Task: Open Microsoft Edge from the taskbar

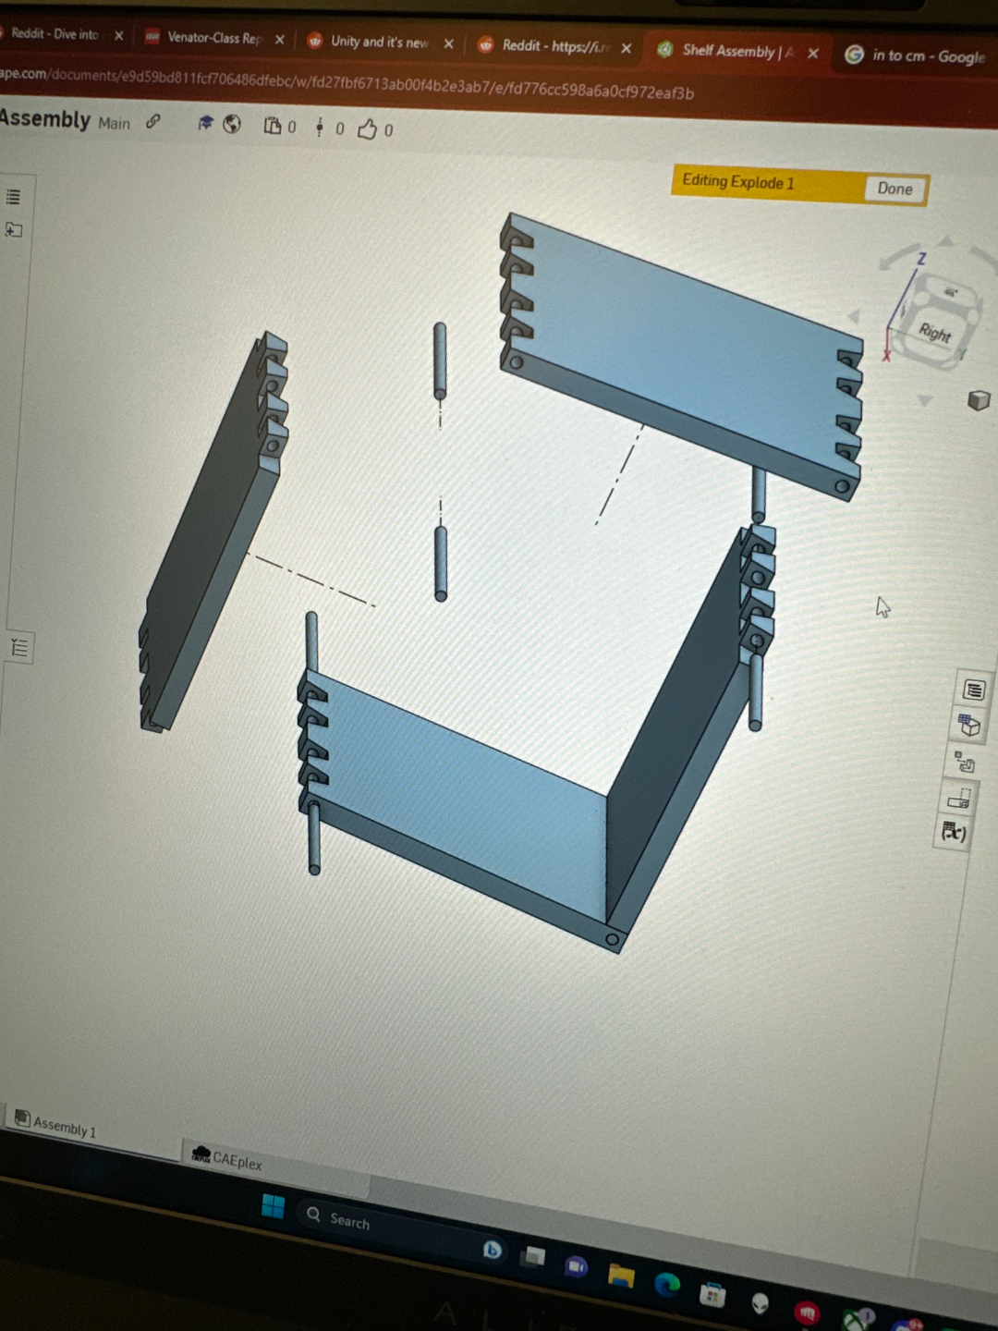Action: 666,1285
